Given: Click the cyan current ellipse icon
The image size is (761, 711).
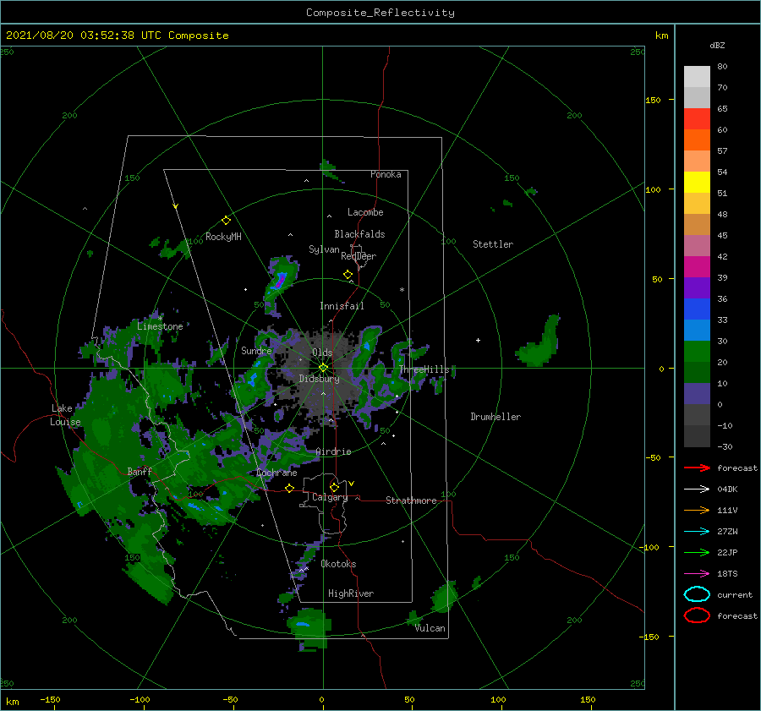Looking at the screenshot, I should click(x=697, y=594).
